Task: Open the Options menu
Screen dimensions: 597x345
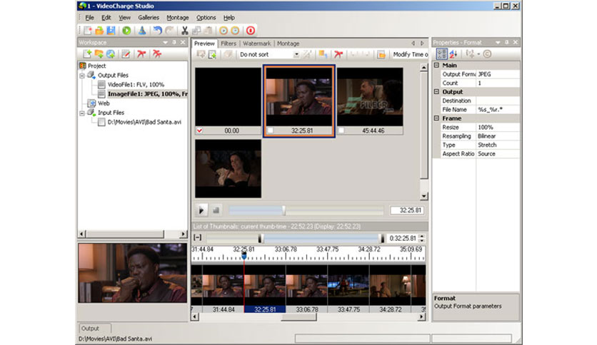Action: click(x=206, y=18)
